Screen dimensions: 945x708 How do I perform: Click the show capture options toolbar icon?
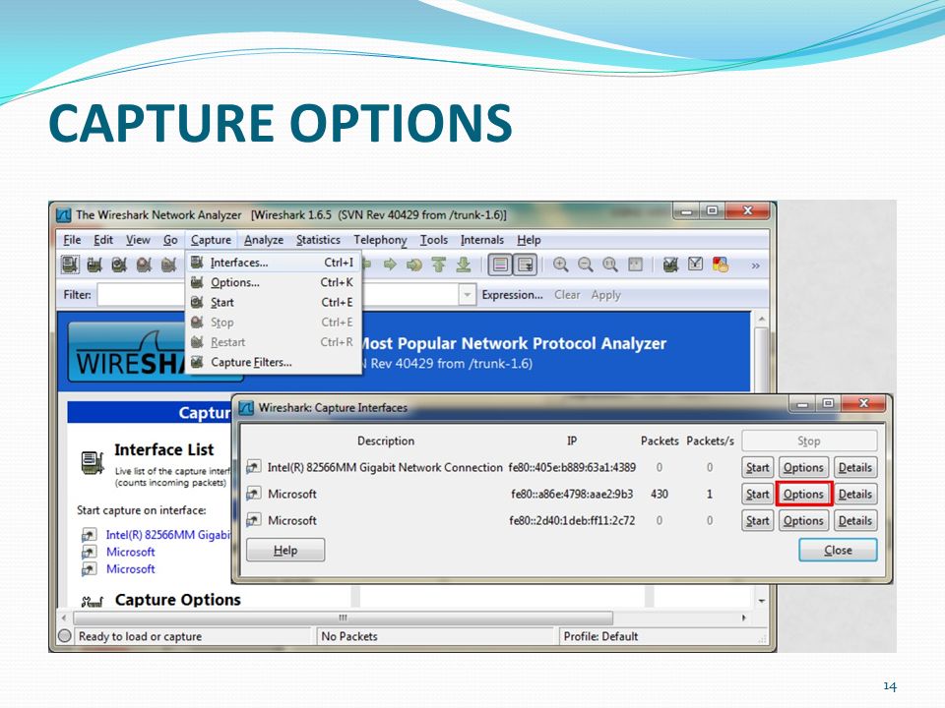94,265
